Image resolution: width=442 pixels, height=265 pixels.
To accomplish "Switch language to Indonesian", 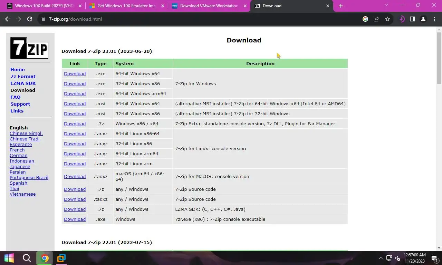I will pyautogui.click(x=22, y=161).
